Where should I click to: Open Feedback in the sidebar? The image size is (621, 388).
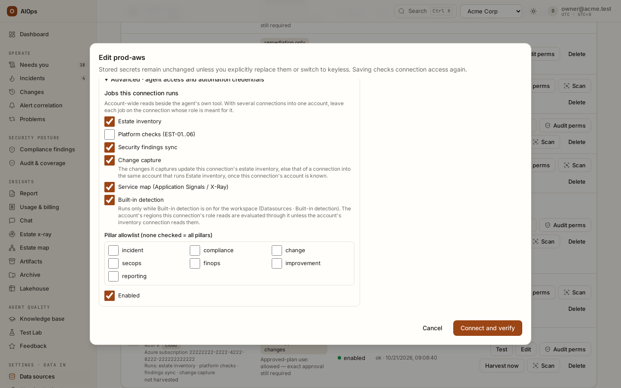[x=48, y=346]
